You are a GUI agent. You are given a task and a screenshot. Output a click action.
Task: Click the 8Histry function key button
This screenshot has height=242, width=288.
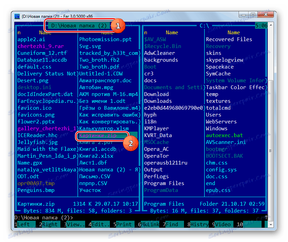pyautogui.click(x=198, y=224)
